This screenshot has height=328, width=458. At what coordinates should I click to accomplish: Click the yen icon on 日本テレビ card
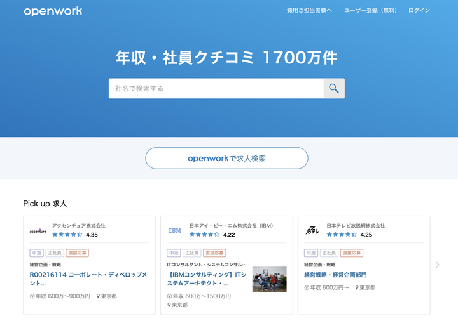point(307,287)
